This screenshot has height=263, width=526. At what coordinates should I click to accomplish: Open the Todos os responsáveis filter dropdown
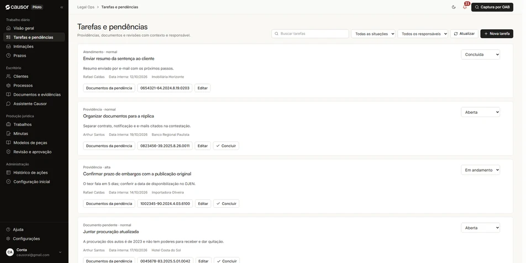click(x=423, y=34)
